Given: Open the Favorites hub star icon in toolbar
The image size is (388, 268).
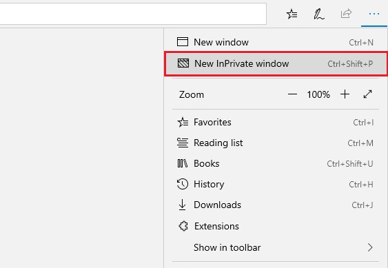Looking at the screenshot, I should pyautogui.click(x=292, y=14).
